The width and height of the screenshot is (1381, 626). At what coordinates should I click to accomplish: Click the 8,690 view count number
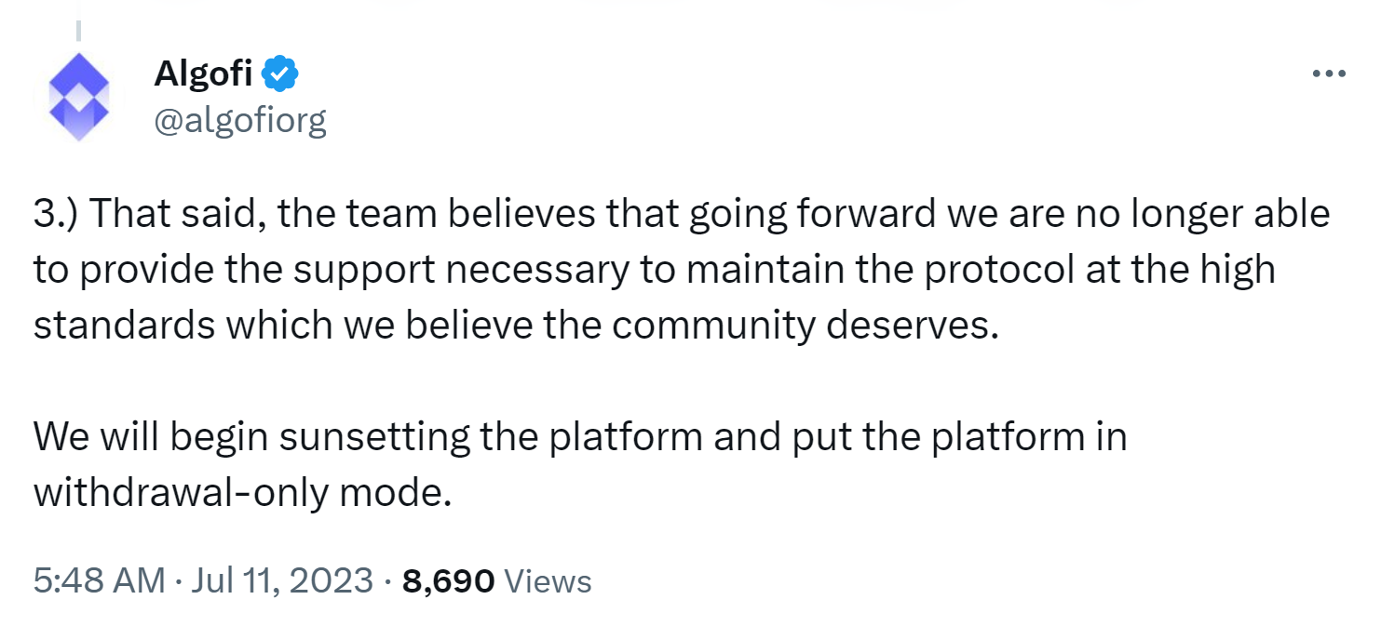point(447,581)
